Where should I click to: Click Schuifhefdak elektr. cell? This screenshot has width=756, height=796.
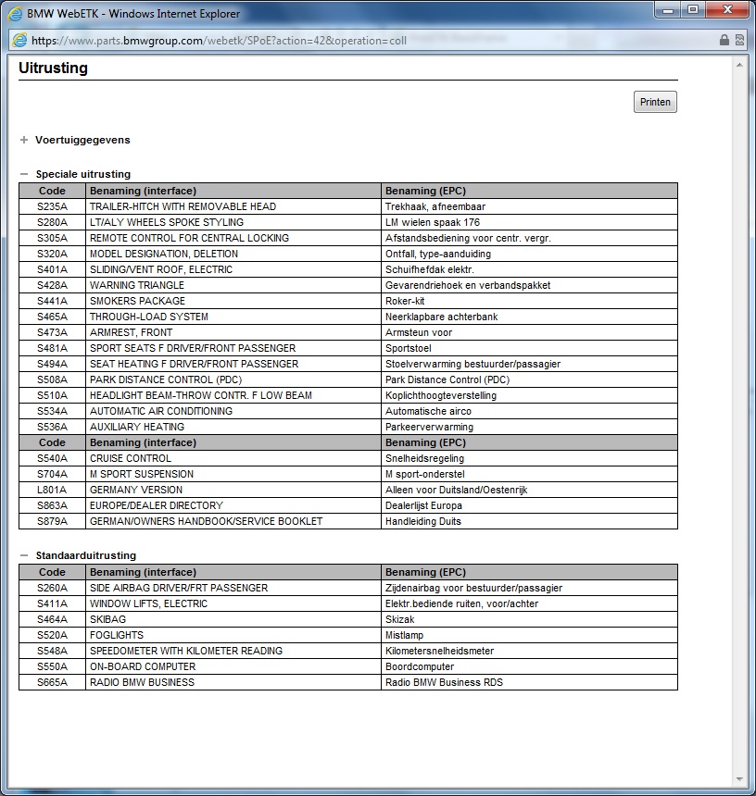tap(529, 269)
